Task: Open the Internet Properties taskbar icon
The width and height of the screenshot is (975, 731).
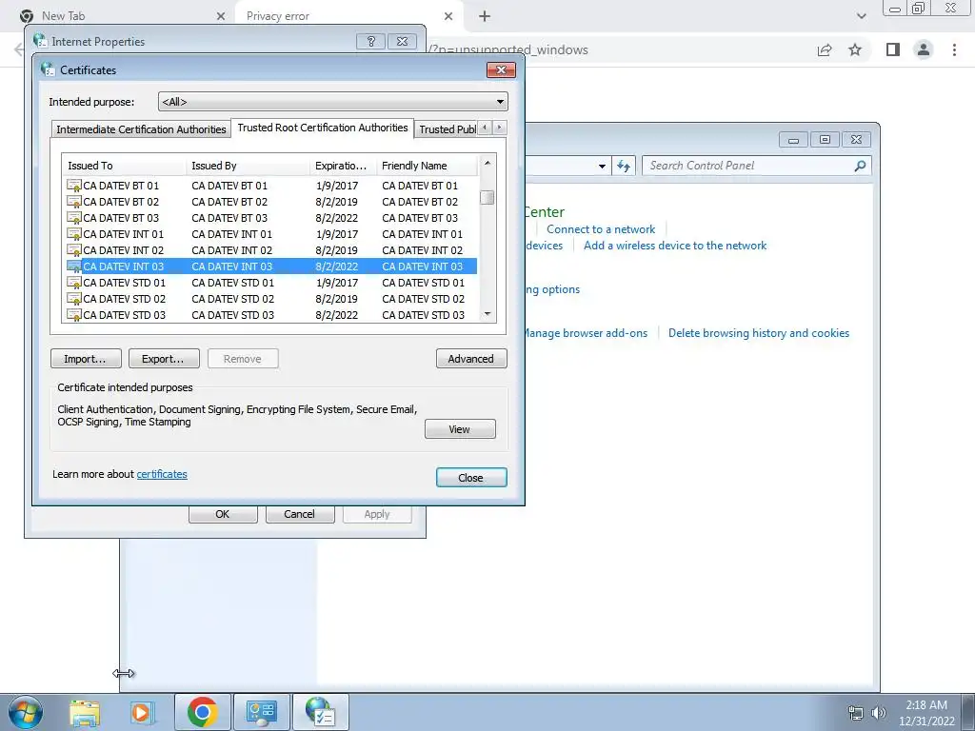Action: [x=320, y=712]
